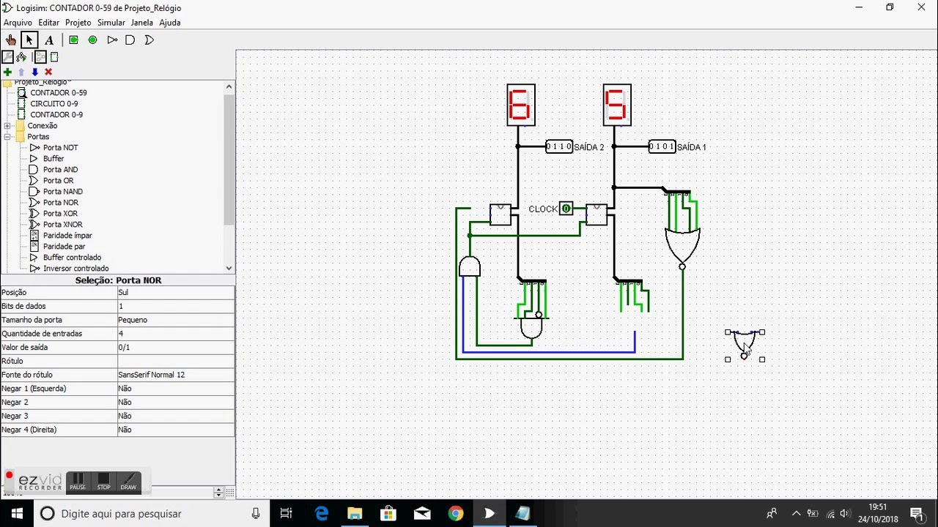Viewport: 938px width, 527px height.
Task: Open Microsoft Edge from taskbar
Action: [x=322, y=513]
